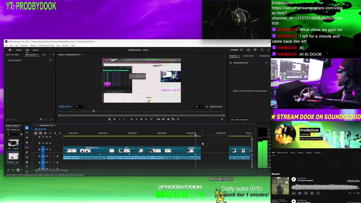Toggle Snap in timeline magnet icon

(40, 133)
